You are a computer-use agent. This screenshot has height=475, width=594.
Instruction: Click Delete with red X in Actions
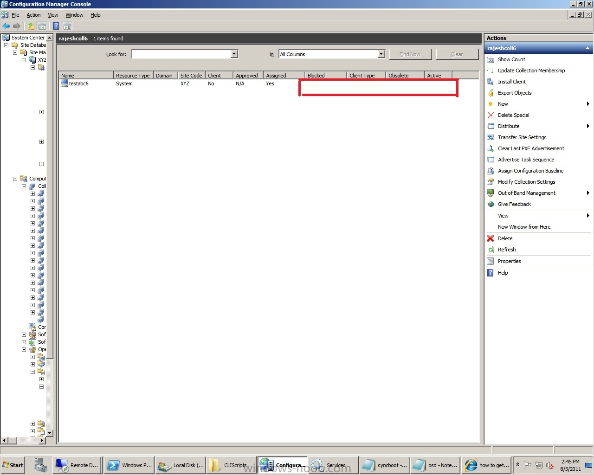coord(505,238)
